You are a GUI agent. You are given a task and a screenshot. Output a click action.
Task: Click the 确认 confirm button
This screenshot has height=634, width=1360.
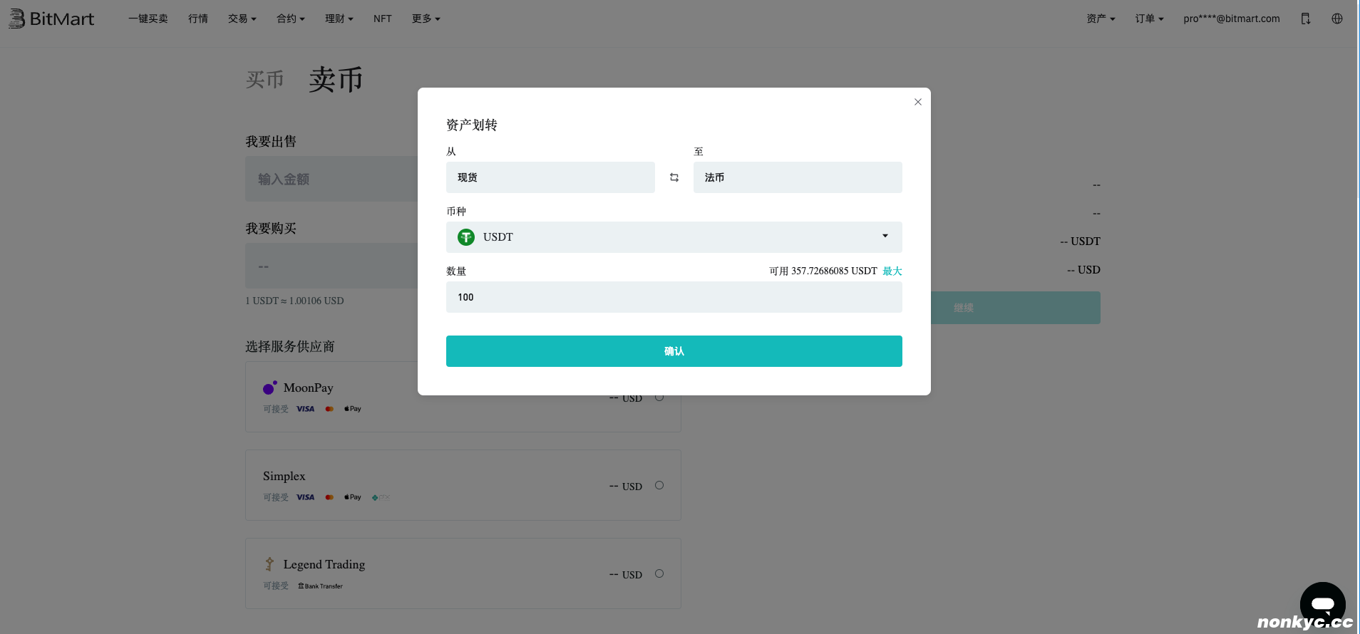[674, 351]
